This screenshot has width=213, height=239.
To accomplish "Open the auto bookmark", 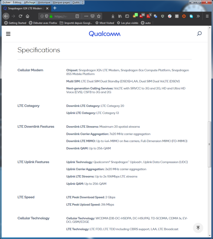I will click(146, 23).
